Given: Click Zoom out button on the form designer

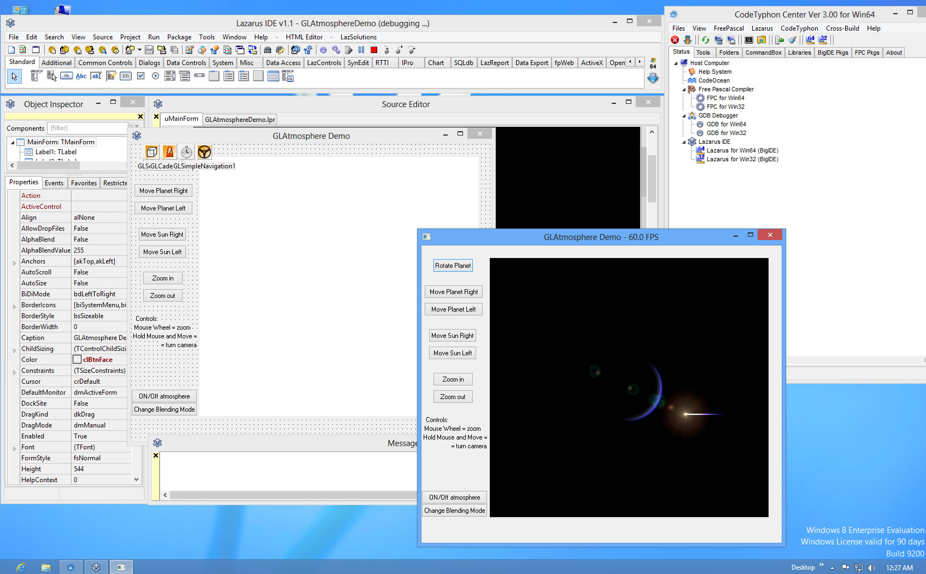Looking at the screenshot, I should coord(162,296).
